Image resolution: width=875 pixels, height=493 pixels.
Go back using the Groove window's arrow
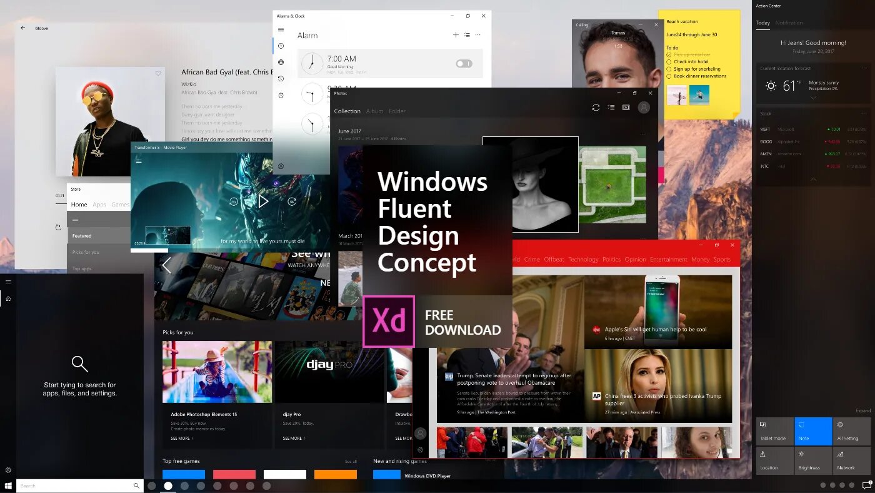coord(23,28)
